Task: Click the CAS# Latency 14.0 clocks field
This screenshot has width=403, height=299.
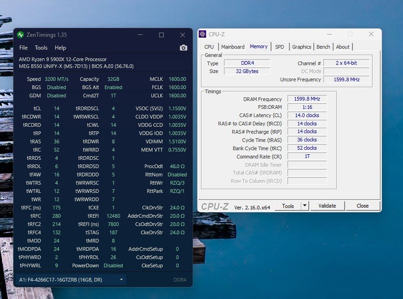Action: (307, 115)
